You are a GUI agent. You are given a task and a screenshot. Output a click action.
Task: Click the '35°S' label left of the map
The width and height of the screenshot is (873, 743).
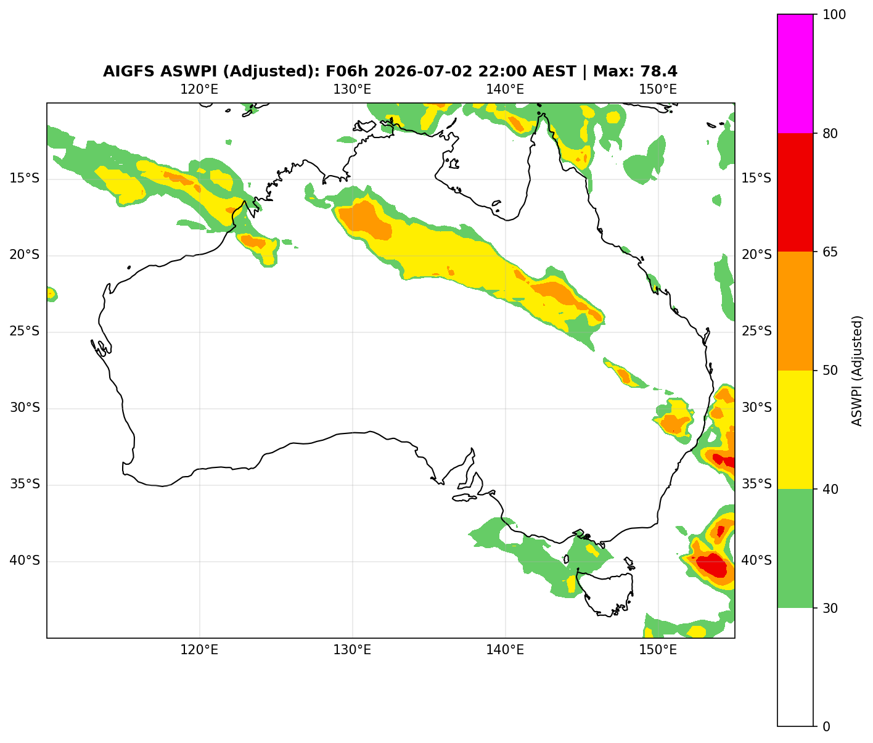click(25, 485)
